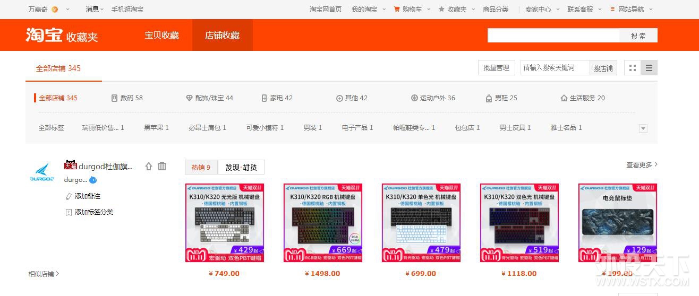Select 包包店 1 tag
This screenshot has width=699, height=296.
click(x=467, y=128)
